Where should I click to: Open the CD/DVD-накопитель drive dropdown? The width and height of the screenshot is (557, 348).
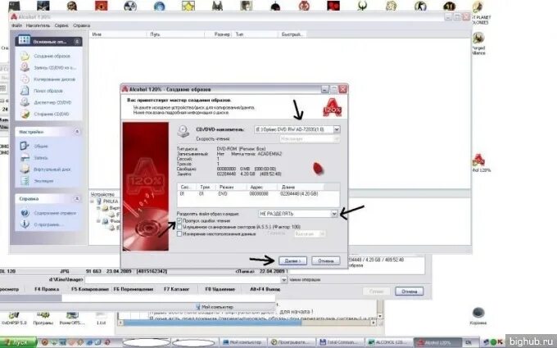tap(337, 129)
